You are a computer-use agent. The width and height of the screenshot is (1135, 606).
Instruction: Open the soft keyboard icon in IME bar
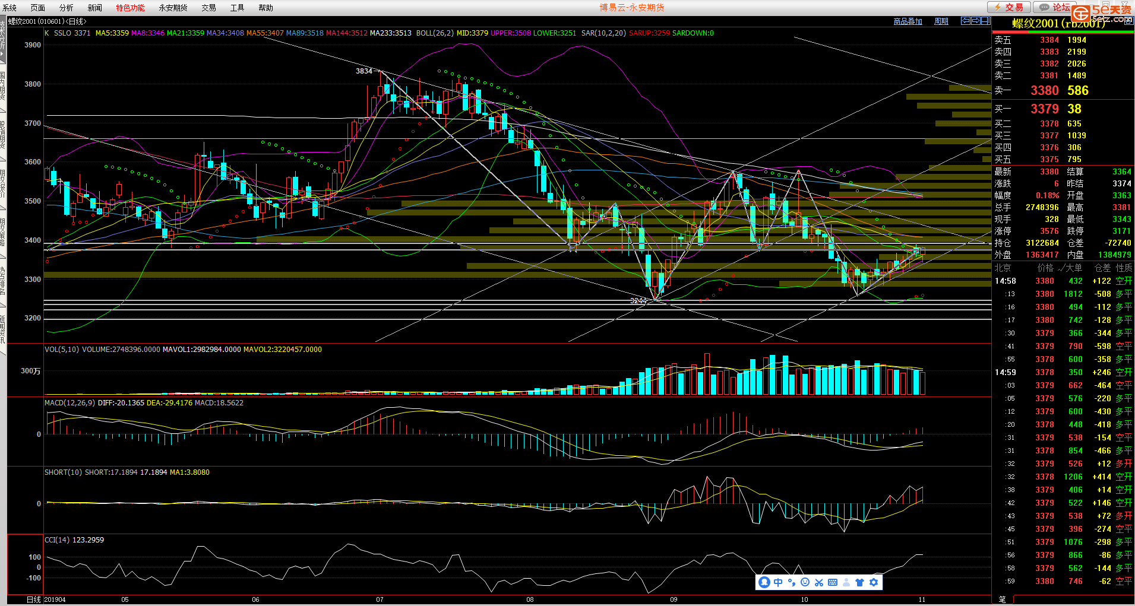pyautogui.click(x=833, y=582)
